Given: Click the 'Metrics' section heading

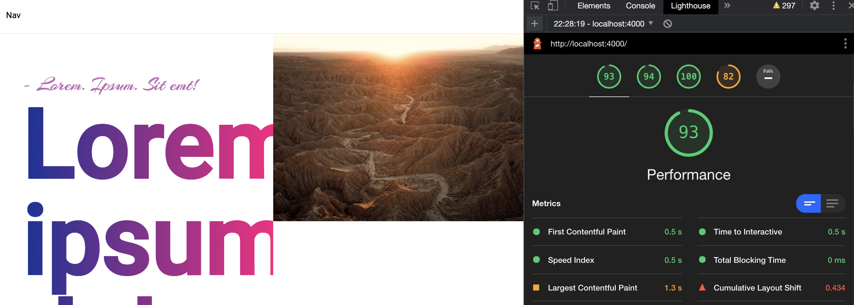Looking at the screenshot, I should (546, 203).
